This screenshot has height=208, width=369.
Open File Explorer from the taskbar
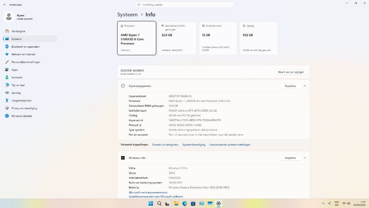[x=176, y=204]
